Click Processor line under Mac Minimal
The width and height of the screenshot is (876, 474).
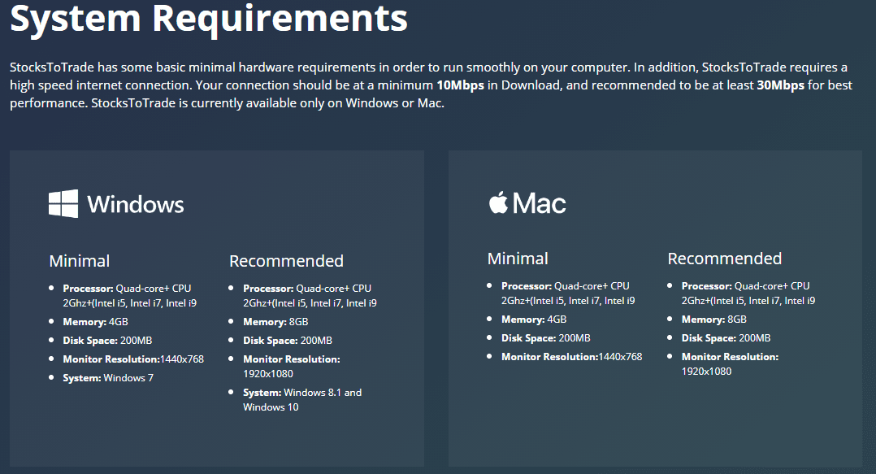pos(568,294)
